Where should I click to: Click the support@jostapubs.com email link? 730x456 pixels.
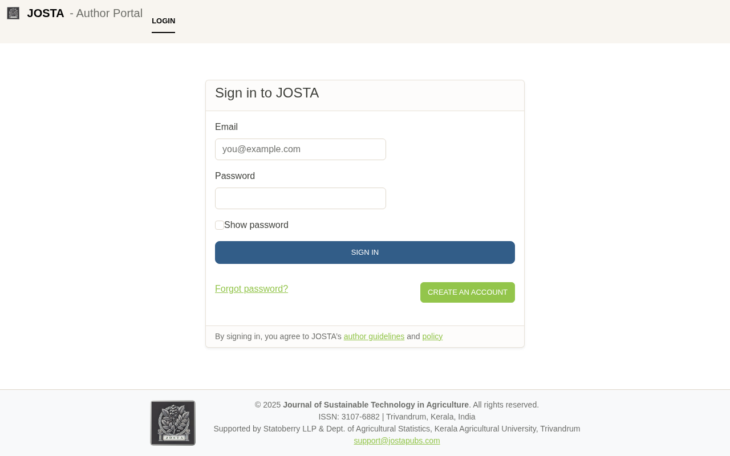pyautogui.click(x=397, y=441)
